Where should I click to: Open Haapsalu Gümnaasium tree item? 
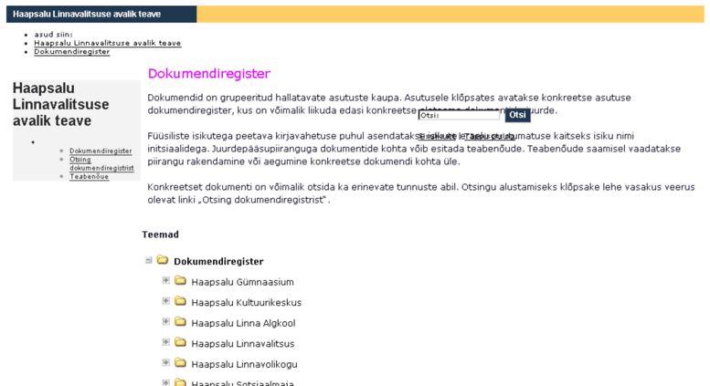click(242, 282)
